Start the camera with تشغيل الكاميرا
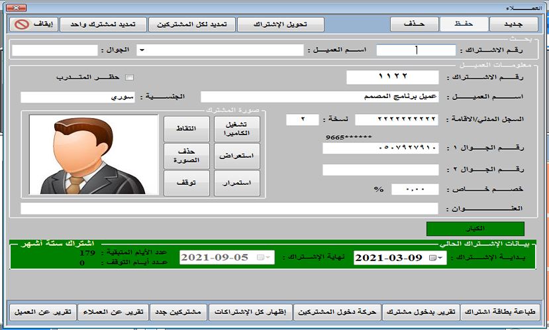Viewport: 549px width, 330px height. point(237,129)
